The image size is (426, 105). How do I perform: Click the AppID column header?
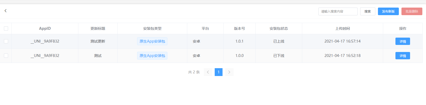45,28
